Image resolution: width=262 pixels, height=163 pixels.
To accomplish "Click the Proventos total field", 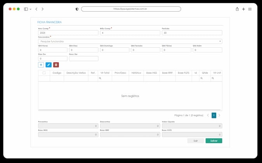I will [68, 126].
